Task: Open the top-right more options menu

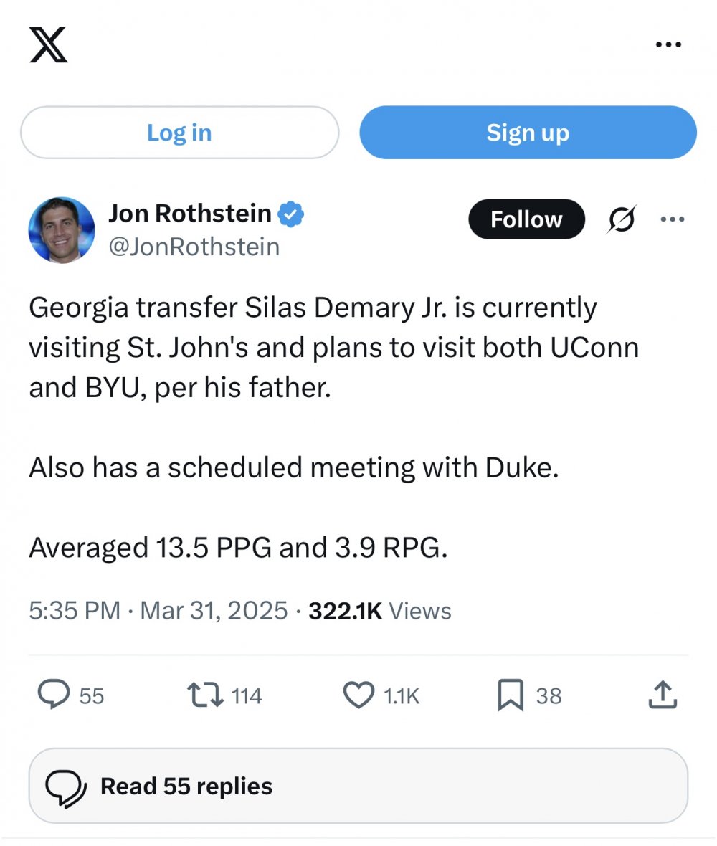Action: [668, 45]
